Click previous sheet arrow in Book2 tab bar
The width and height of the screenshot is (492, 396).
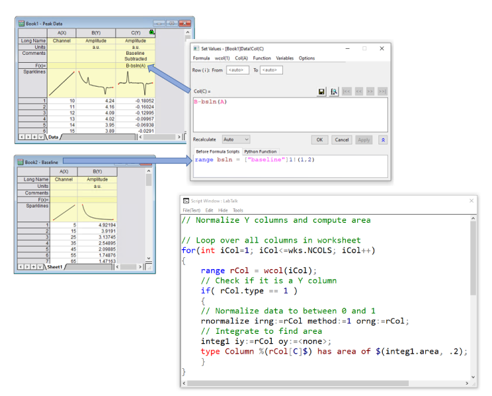point(20,266)
